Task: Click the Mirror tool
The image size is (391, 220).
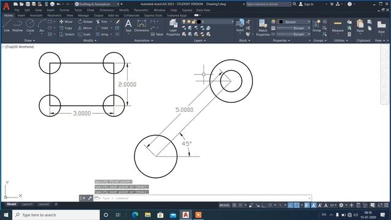Action: click(x=85, y=28)
